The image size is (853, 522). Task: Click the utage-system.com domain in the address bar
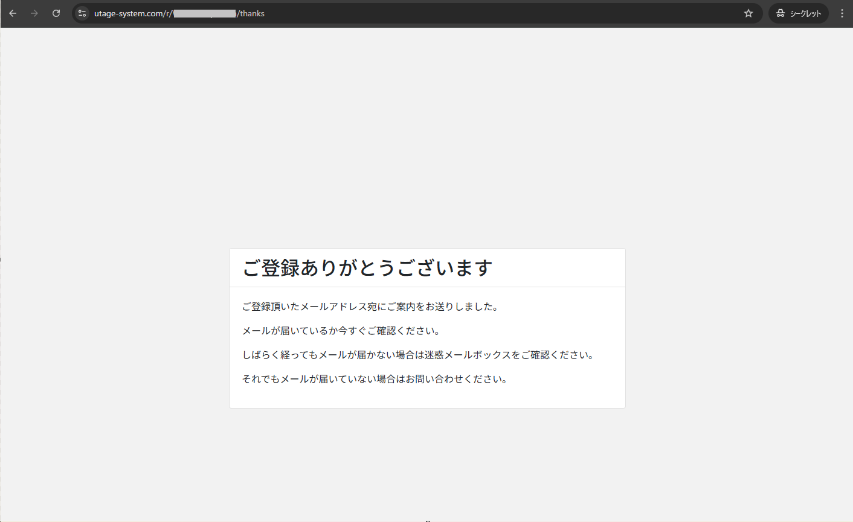128,13
